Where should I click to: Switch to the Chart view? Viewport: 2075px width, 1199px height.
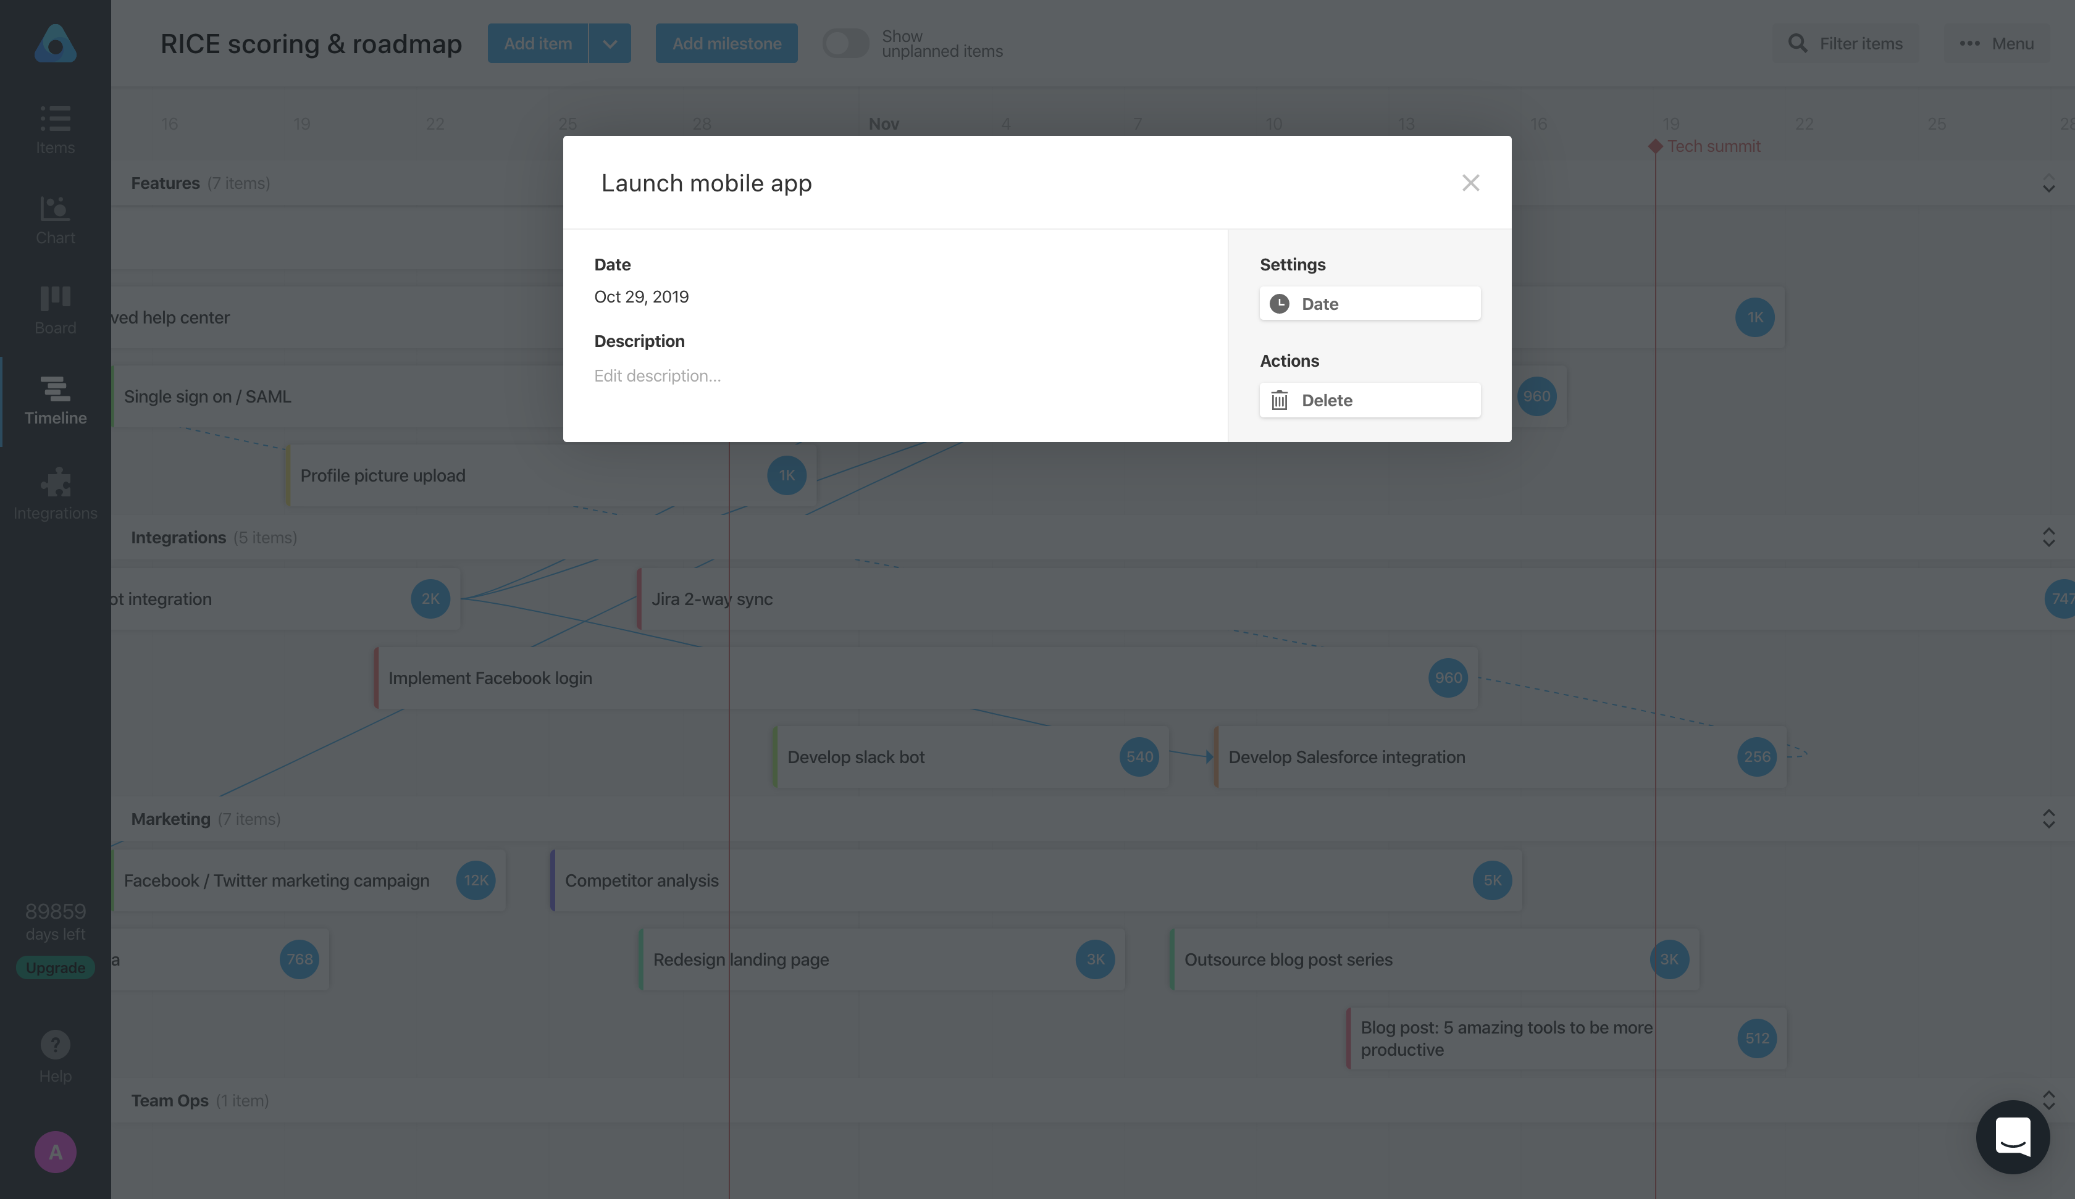pyautogui.click(x=54, y=218)
